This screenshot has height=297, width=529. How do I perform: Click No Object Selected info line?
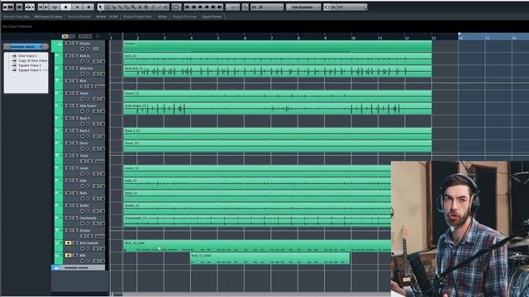pyautogui.click(x=17, y=26)
